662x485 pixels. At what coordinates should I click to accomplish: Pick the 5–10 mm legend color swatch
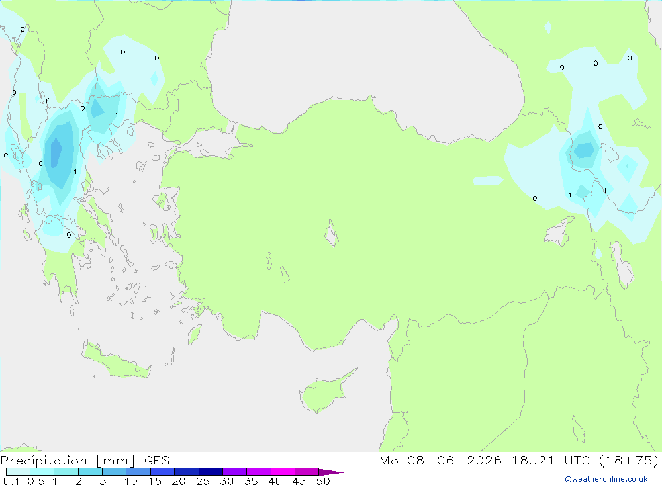coord(115,472)
